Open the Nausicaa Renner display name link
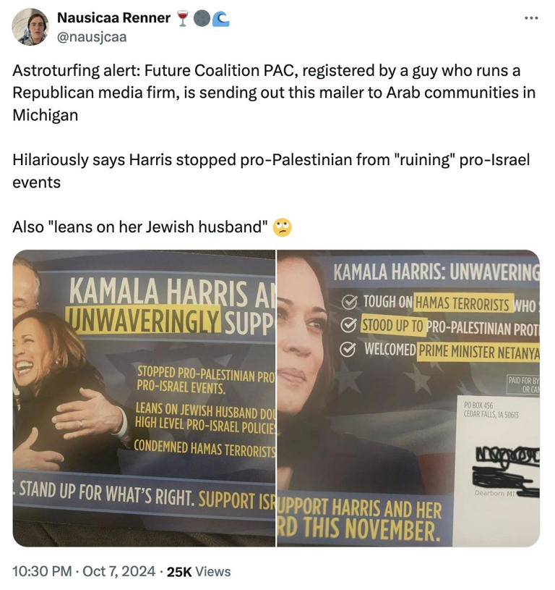The height and width of the screenshot is (590, 555). [113, 17]
